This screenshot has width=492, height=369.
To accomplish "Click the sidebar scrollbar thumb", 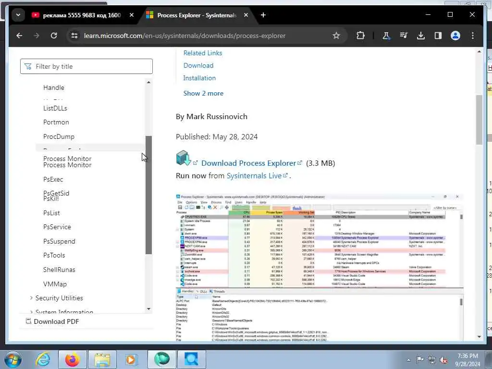I will click(x=149, y=195).
